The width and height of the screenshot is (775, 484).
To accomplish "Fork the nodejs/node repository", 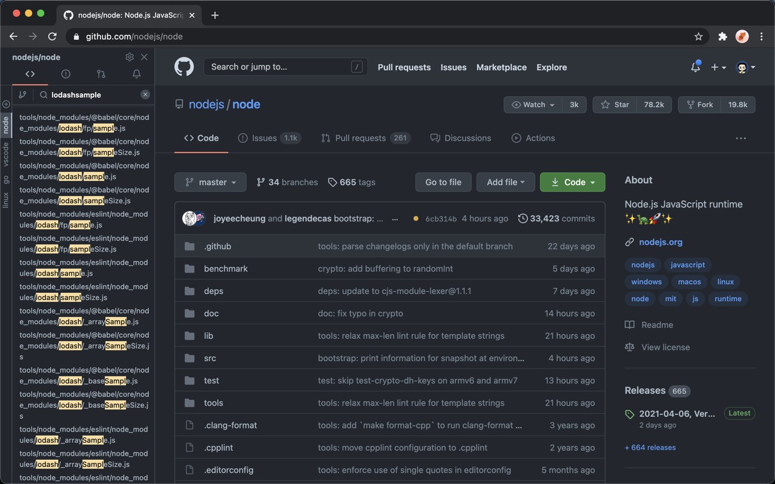I will click(699, 105).
